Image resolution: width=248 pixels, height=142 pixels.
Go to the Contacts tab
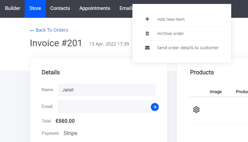(60, 8)
